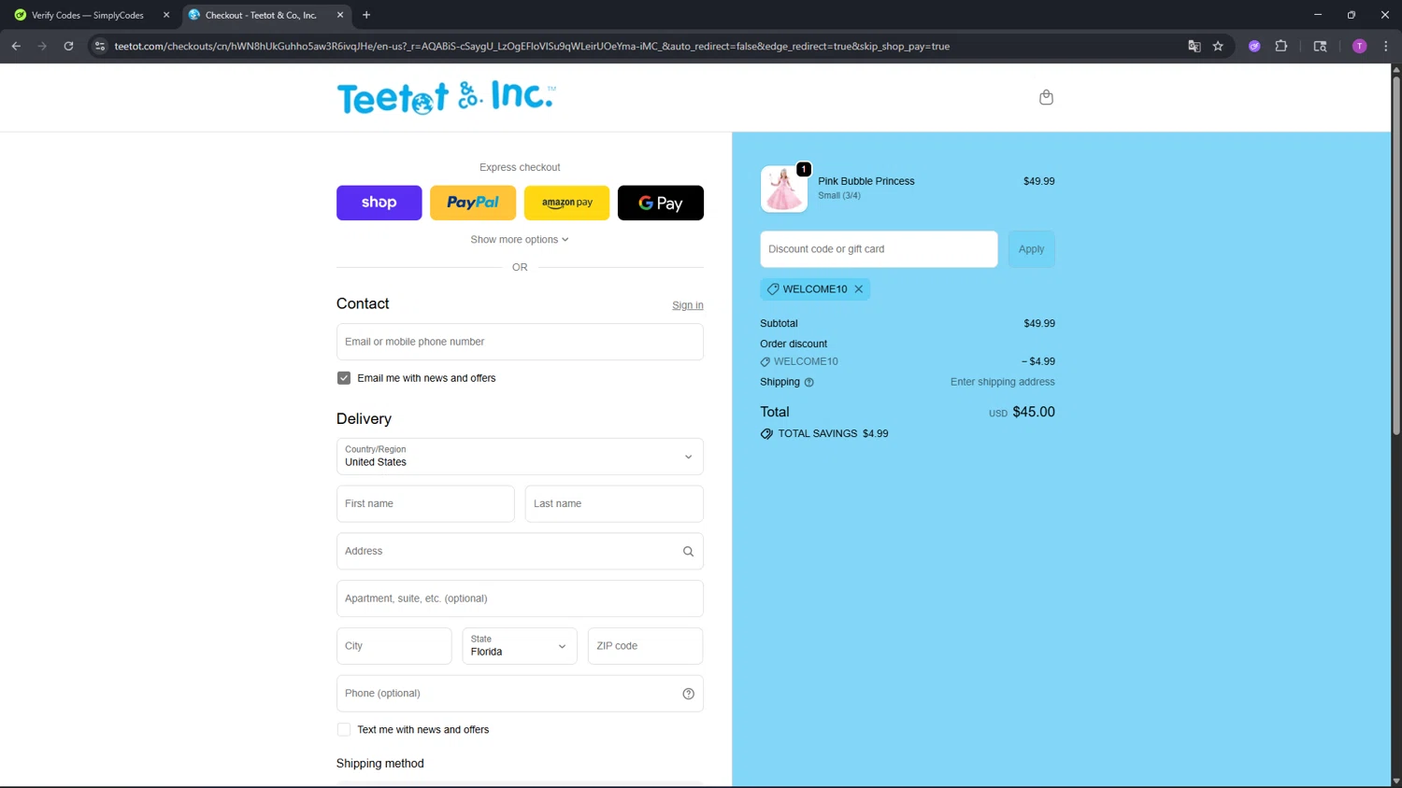Open the Country/Region dropdown

pyautogui.click(x=520, y=457)
